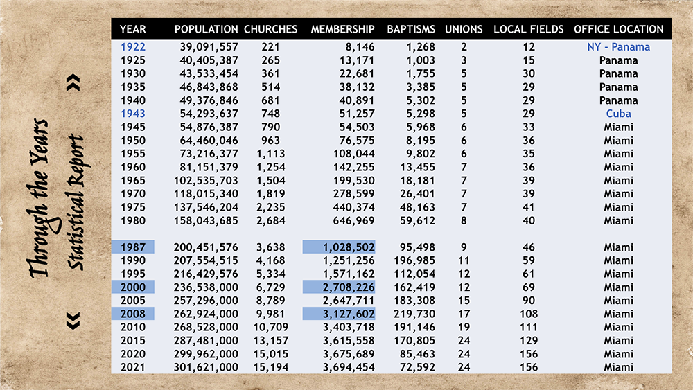The width and height of the screenshot is (693, 390).
Task: Select churches value 748
Action: pos(270,114)
